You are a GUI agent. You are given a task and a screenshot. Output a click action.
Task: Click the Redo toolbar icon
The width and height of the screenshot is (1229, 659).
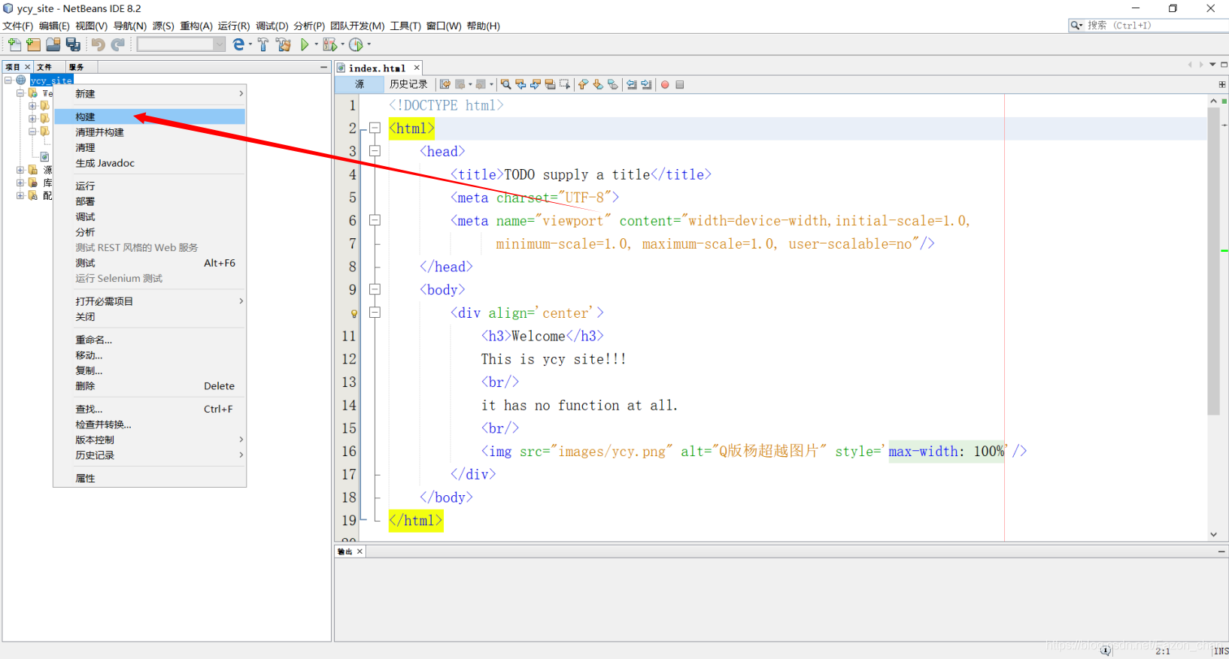118,45
